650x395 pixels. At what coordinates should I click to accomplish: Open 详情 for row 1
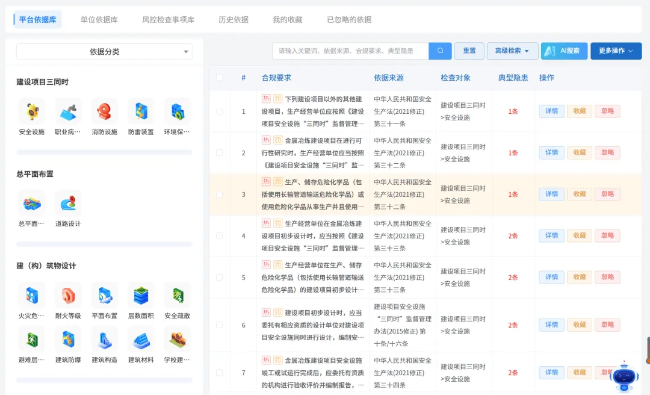click(x=551, y=111)
